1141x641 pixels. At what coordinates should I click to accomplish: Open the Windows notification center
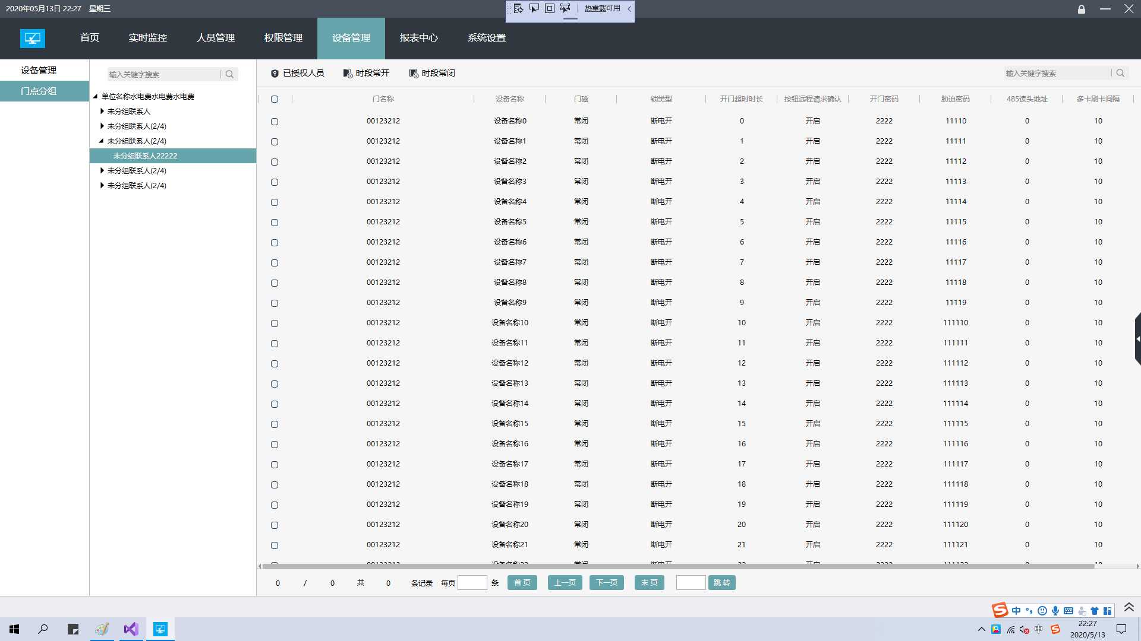1121,629
